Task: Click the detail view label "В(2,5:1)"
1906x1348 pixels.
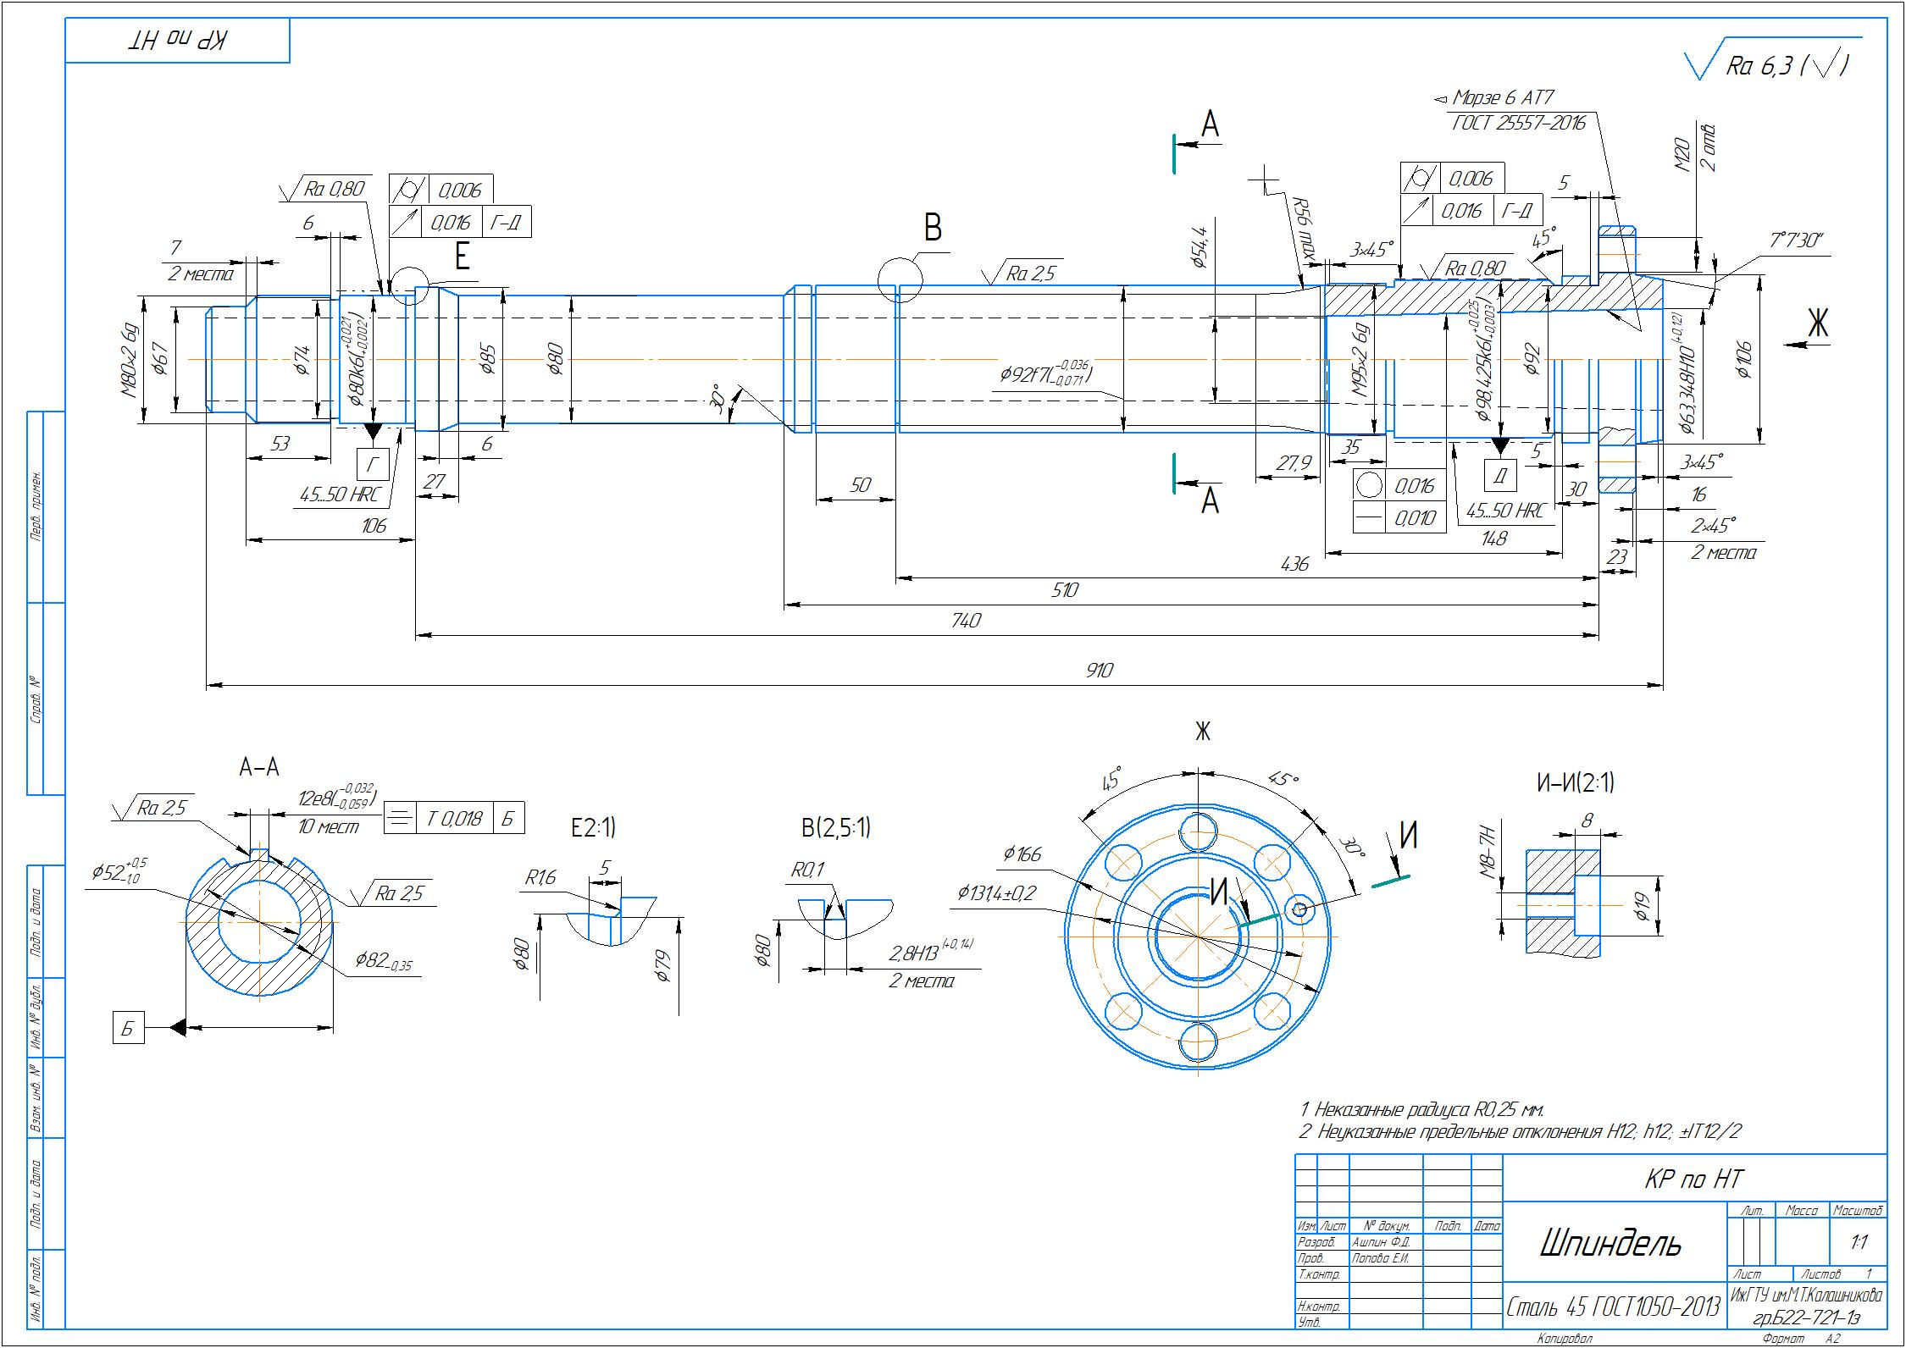Action: (x=836, y=826)
